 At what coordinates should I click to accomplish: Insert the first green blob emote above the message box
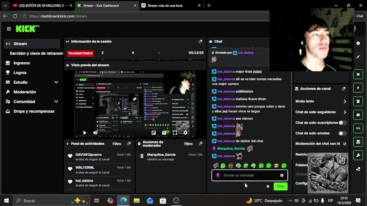coord(223,165)
